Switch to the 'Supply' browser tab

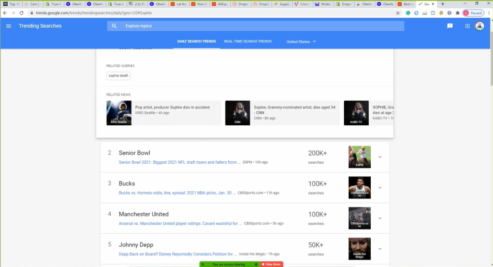pyautogui.click(x=282, y=4)
